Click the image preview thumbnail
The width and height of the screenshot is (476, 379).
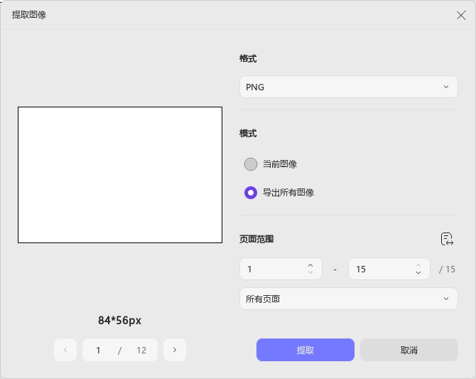[120, 175]
